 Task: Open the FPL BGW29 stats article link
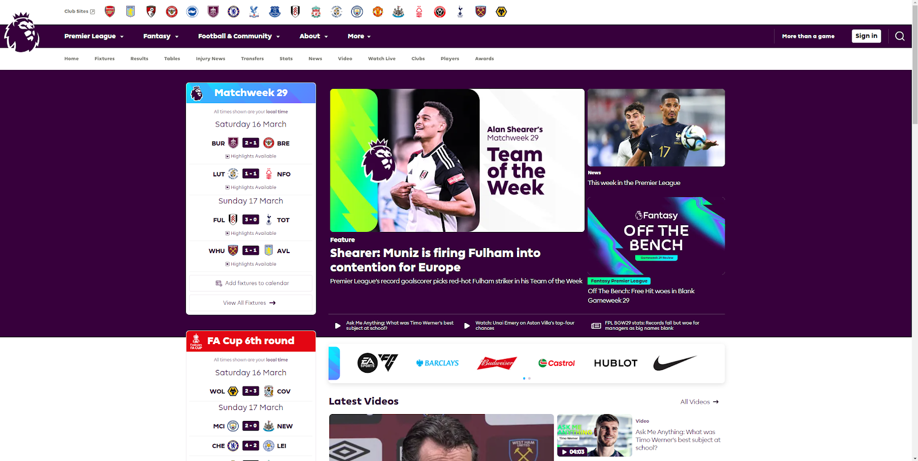647,325
